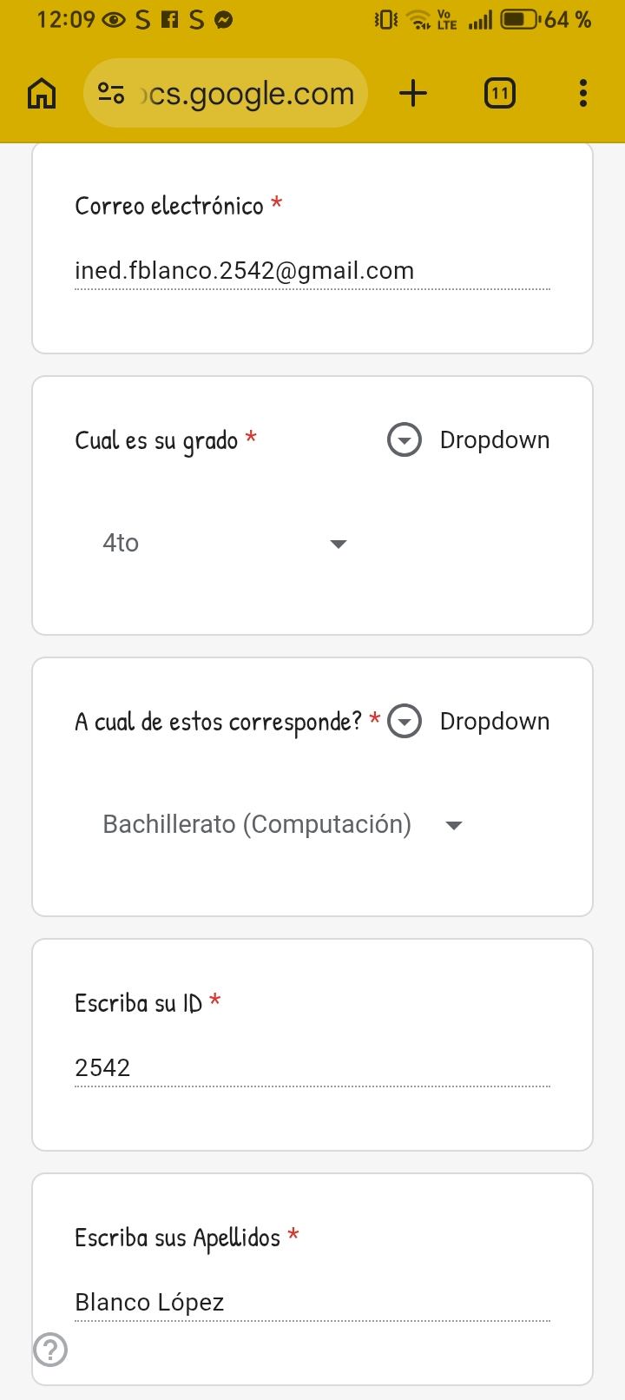Open the tab switcher showing 11 tabs
Screen dimensions: 625x1400
tap(499, 93)
